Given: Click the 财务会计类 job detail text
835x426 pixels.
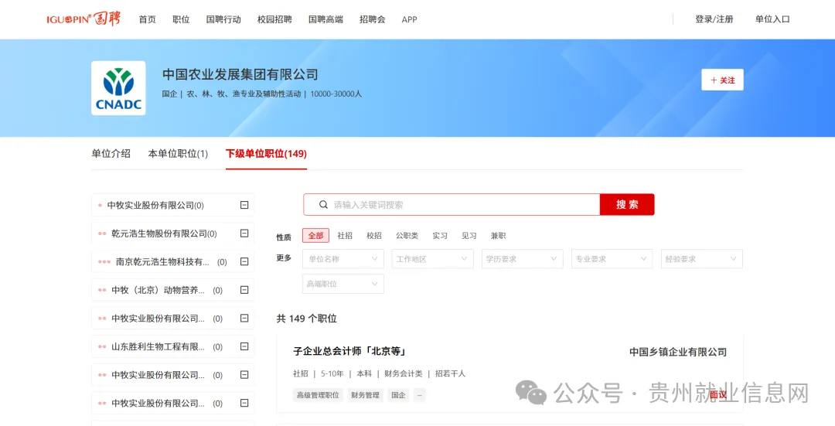Looking at the screenshot, I should (403, 373).
